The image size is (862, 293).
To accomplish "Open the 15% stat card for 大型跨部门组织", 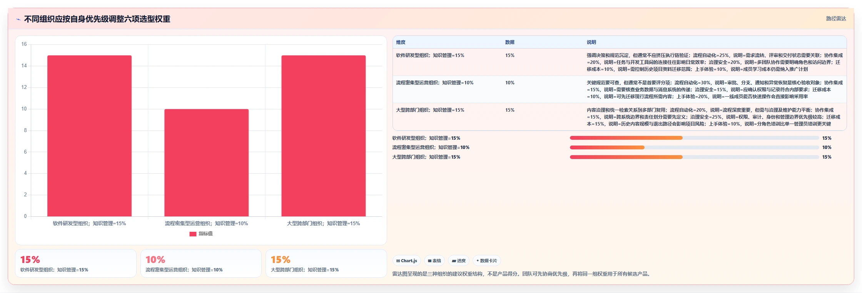I will [x=326, y=263].
